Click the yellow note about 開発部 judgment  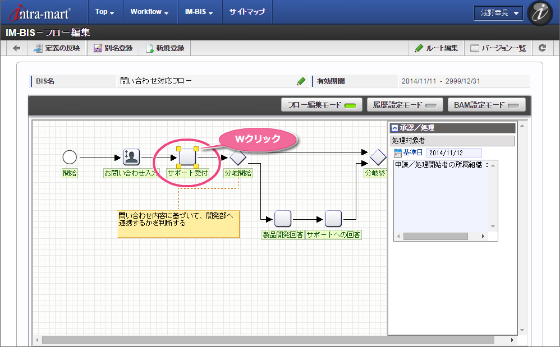pyautogui.click(x=178, y=224)
